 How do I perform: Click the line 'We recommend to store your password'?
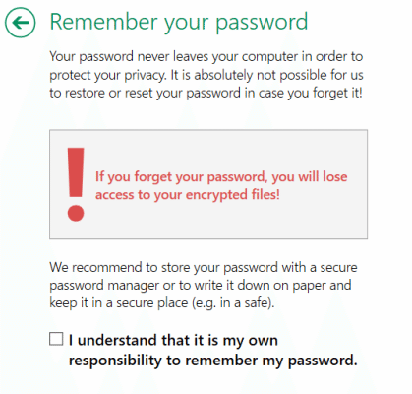coord(204,267)
